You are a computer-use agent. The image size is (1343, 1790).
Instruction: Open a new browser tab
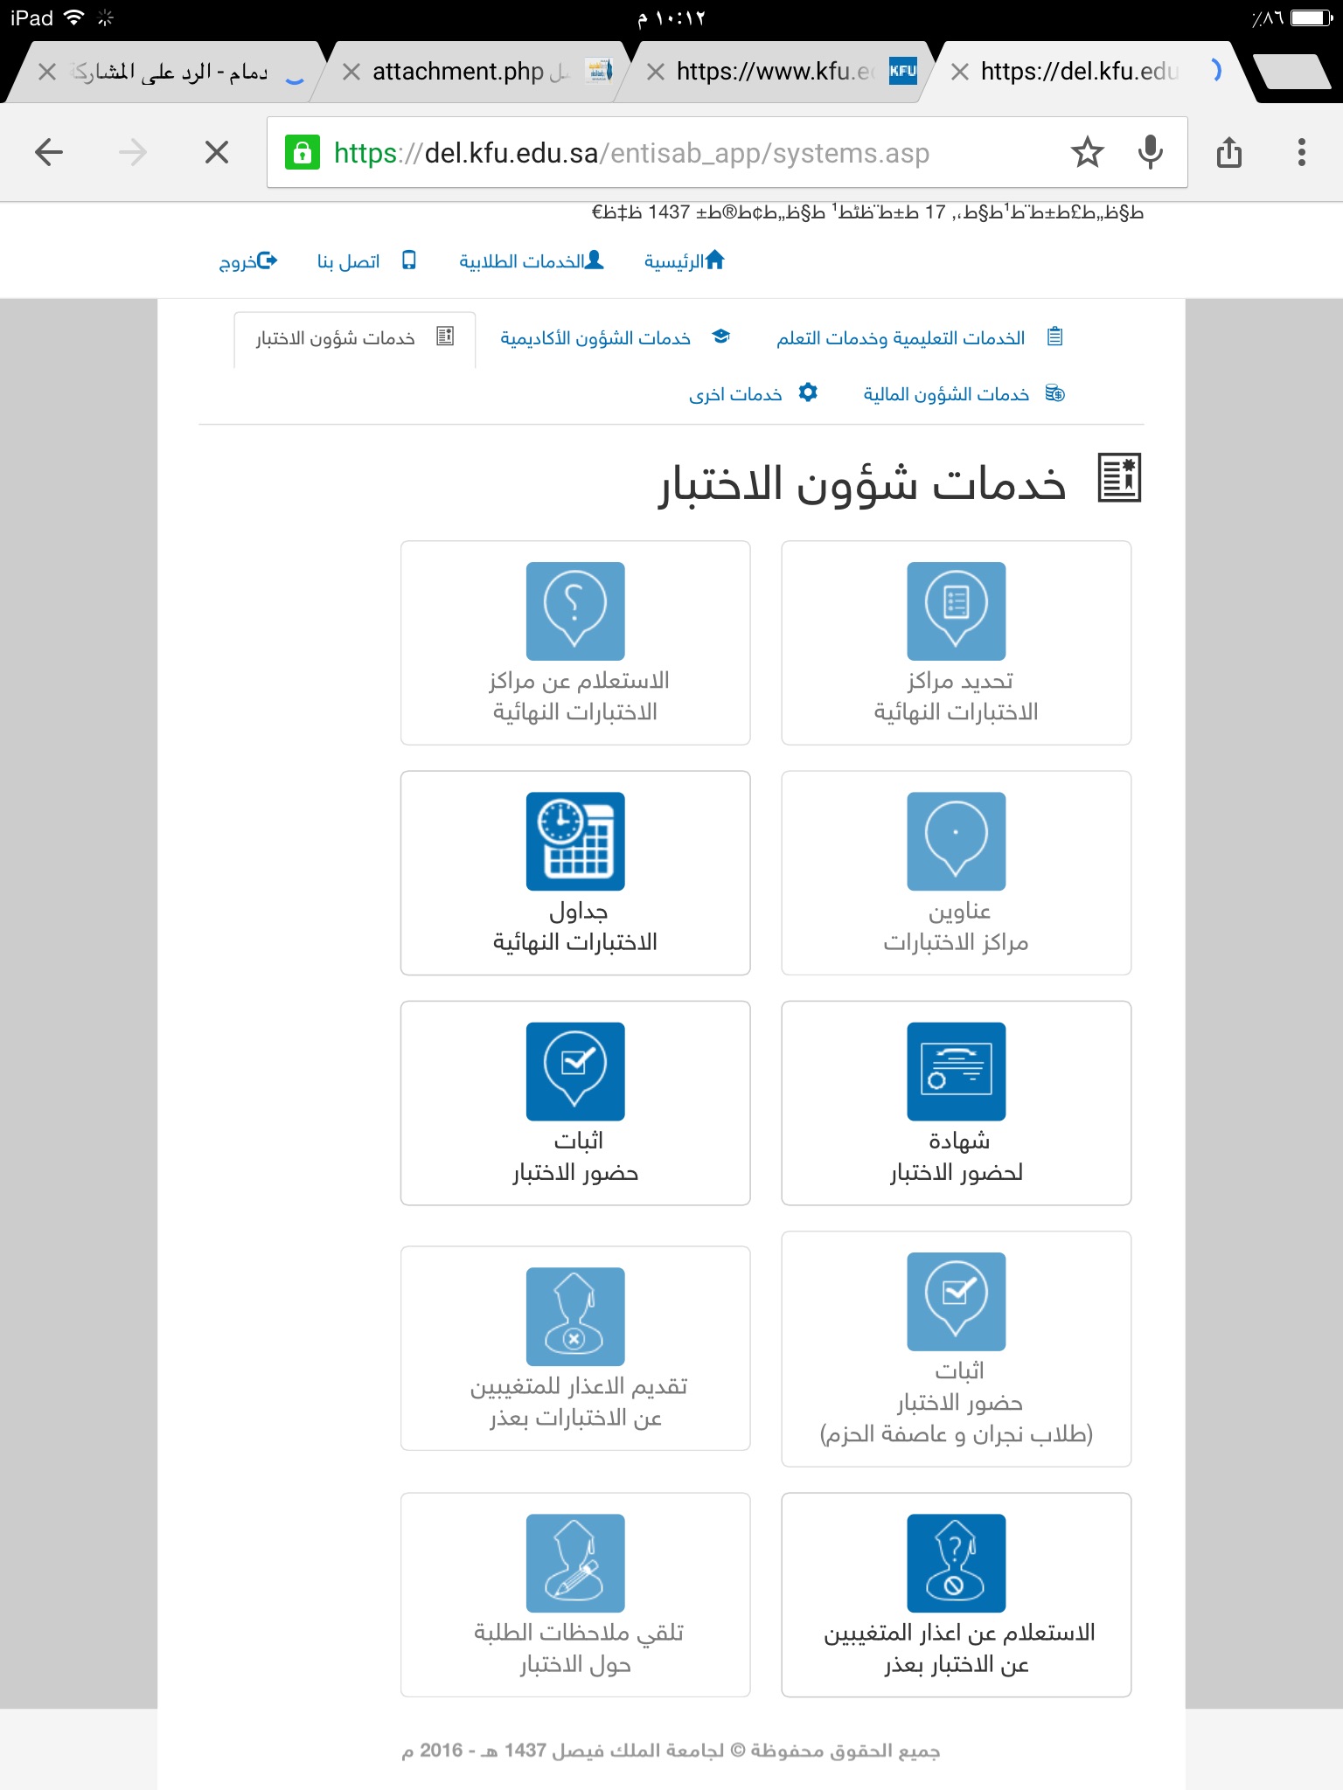coord(1291,72)
